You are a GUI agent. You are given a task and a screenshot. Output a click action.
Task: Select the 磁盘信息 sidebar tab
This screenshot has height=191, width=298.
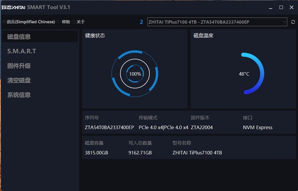pos(19,36)
